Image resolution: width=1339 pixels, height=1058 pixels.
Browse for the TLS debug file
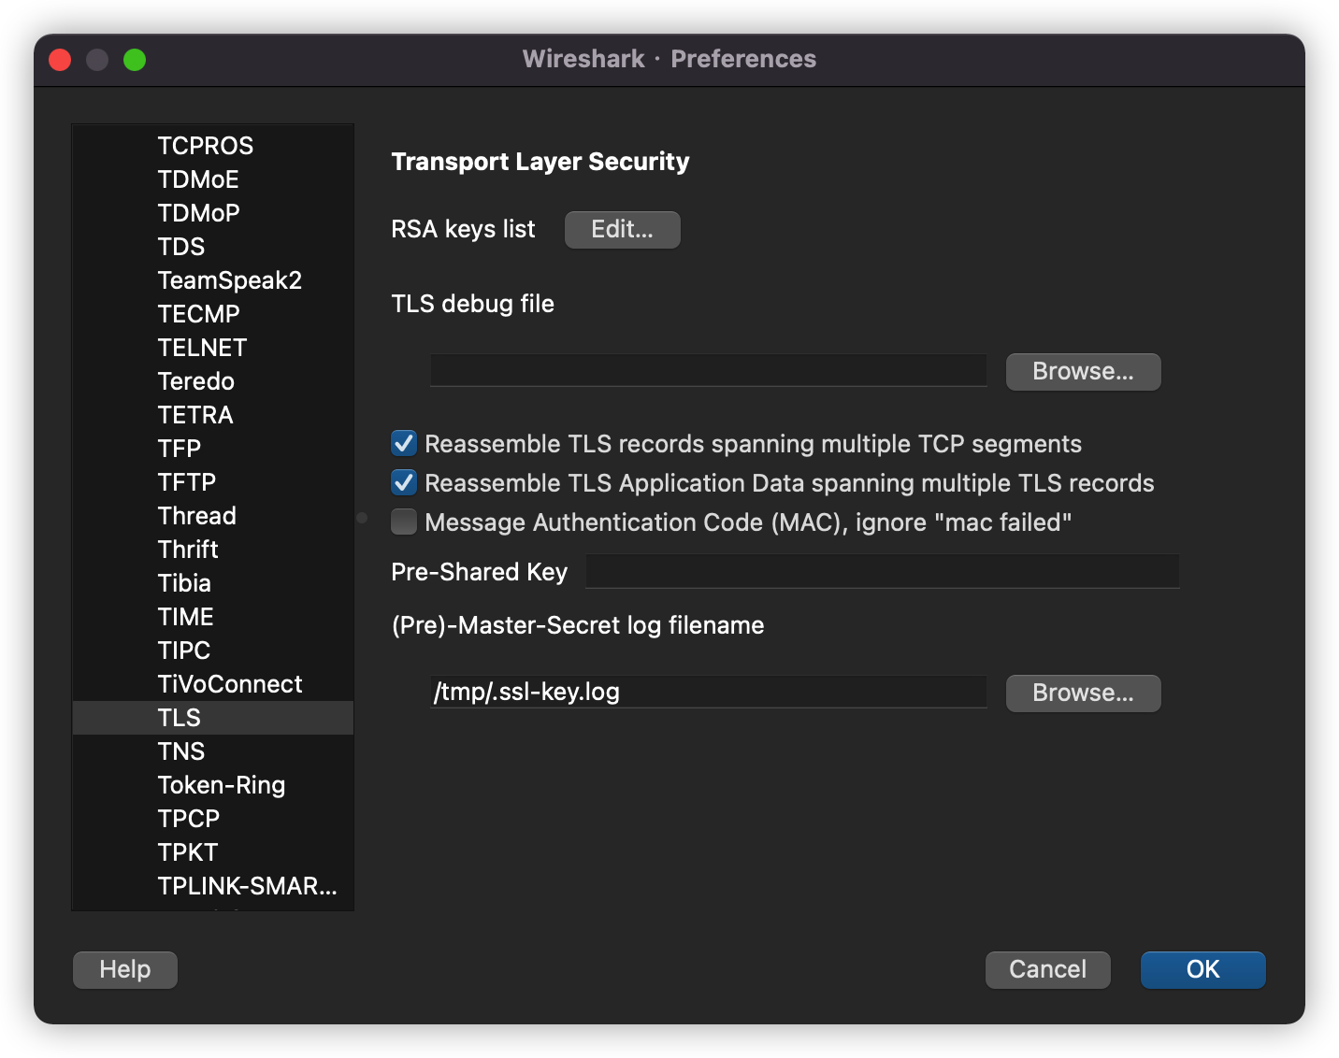pos(1083,372)
